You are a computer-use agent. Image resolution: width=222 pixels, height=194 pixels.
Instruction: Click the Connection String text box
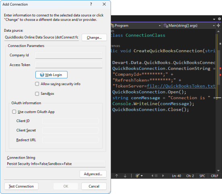pos(56,164)
